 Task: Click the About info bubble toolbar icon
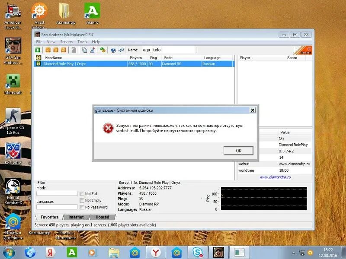pyautogui.click(x=121, y=50)
